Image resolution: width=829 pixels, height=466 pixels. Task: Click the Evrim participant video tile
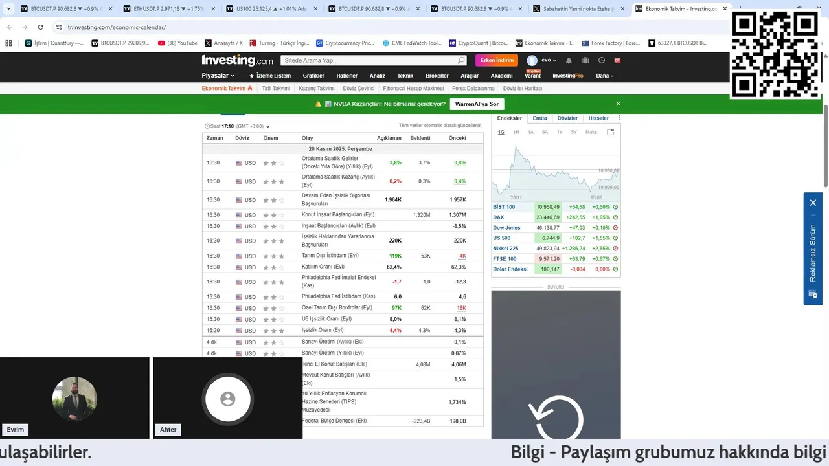pyautogui.click(x=74, y=398)
